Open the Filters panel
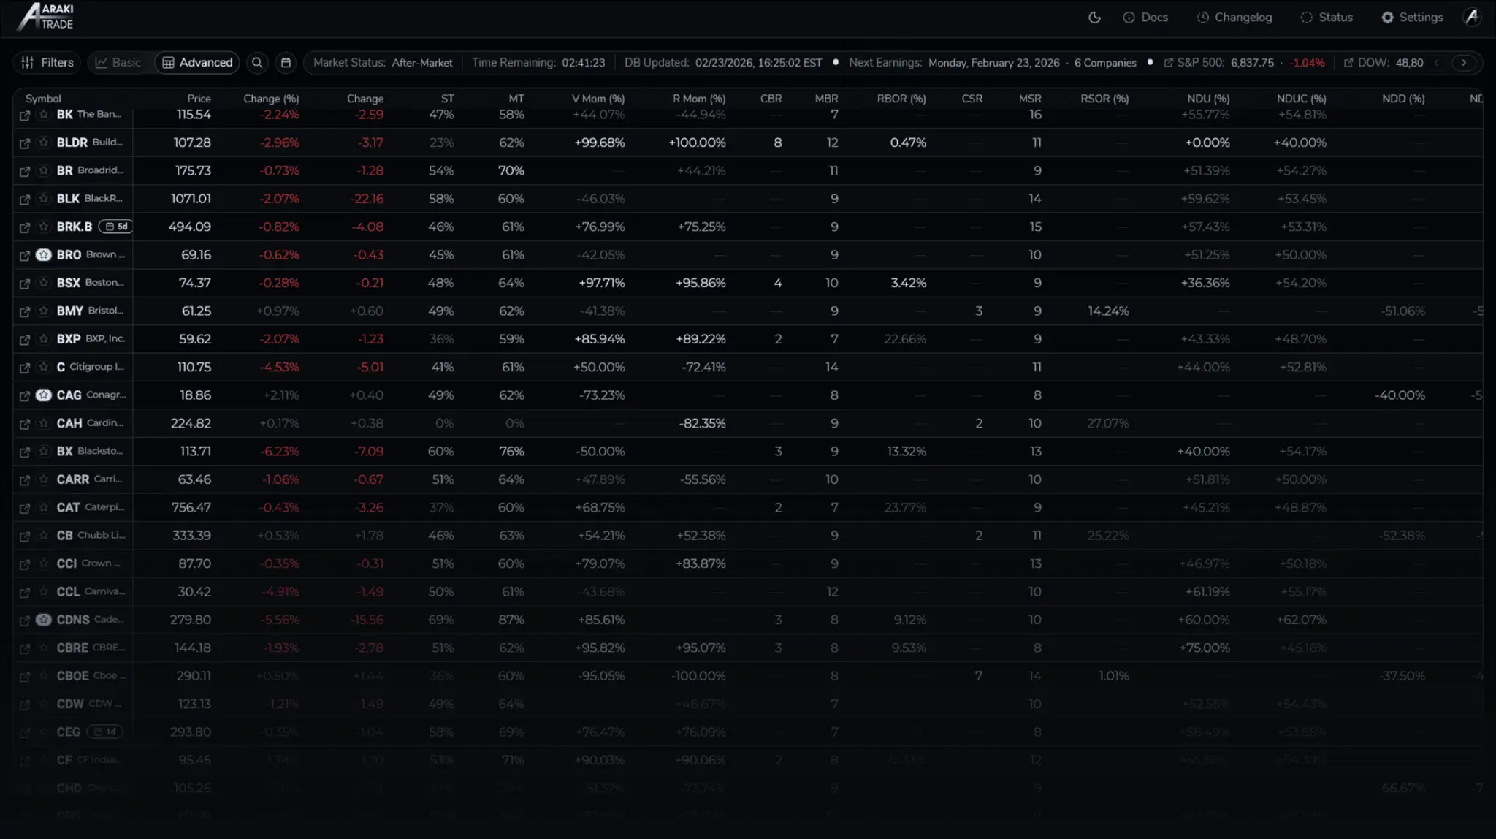This screenshot has height=839, width=1496. pos(47,63)
